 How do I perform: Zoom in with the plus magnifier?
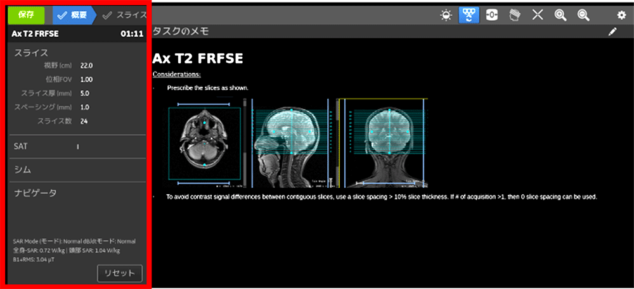(560, 15)
